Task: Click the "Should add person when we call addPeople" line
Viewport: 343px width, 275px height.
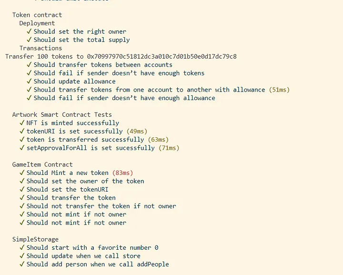Action: click(x=98, y=264)
